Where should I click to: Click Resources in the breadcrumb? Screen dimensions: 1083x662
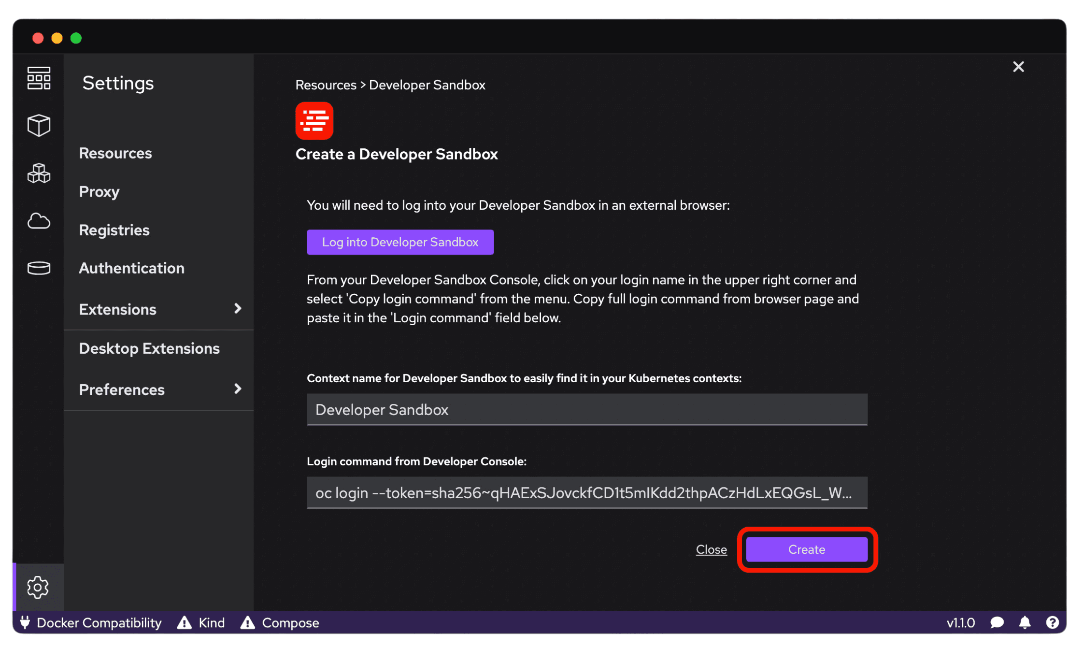pos(326,85)
